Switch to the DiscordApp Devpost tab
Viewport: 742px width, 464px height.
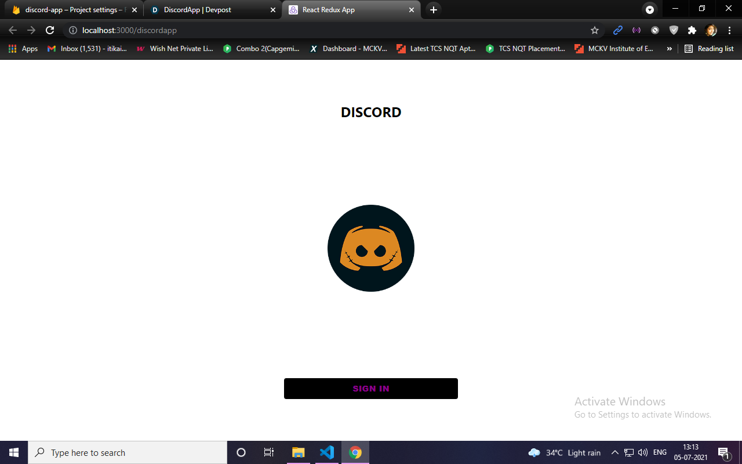pyautogui.click(x=212, y=10)
